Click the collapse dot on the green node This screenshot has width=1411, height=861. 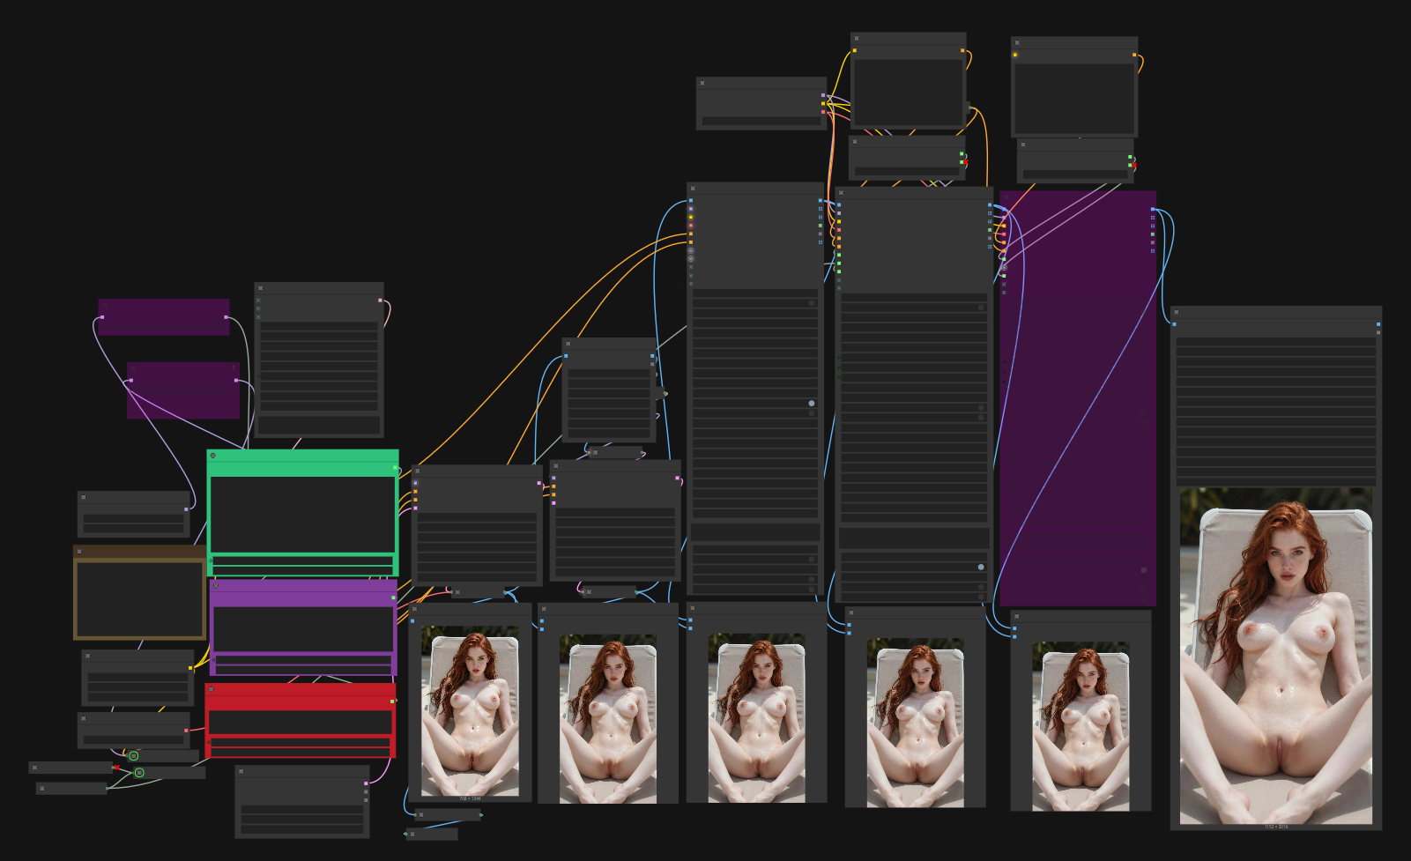213,456
